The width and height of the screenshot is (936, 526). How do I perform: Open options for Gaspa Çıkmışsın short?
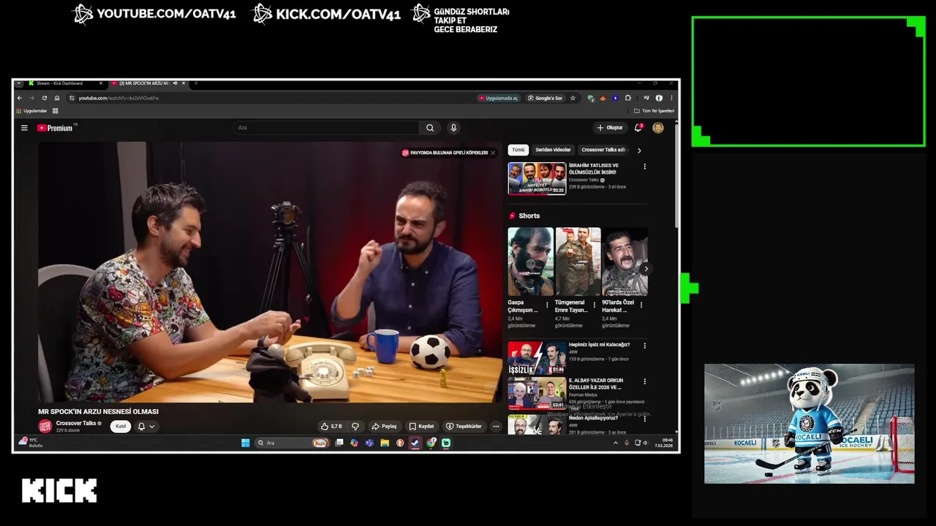coord(547,305)
